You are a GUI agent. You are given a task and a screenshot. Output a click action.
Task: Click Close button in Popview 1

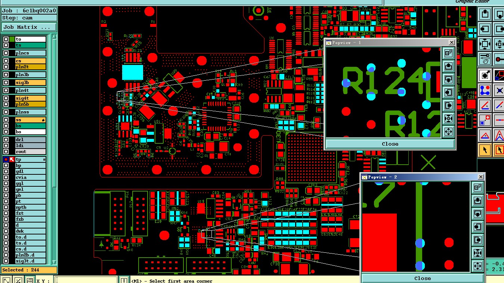(390, 144)
